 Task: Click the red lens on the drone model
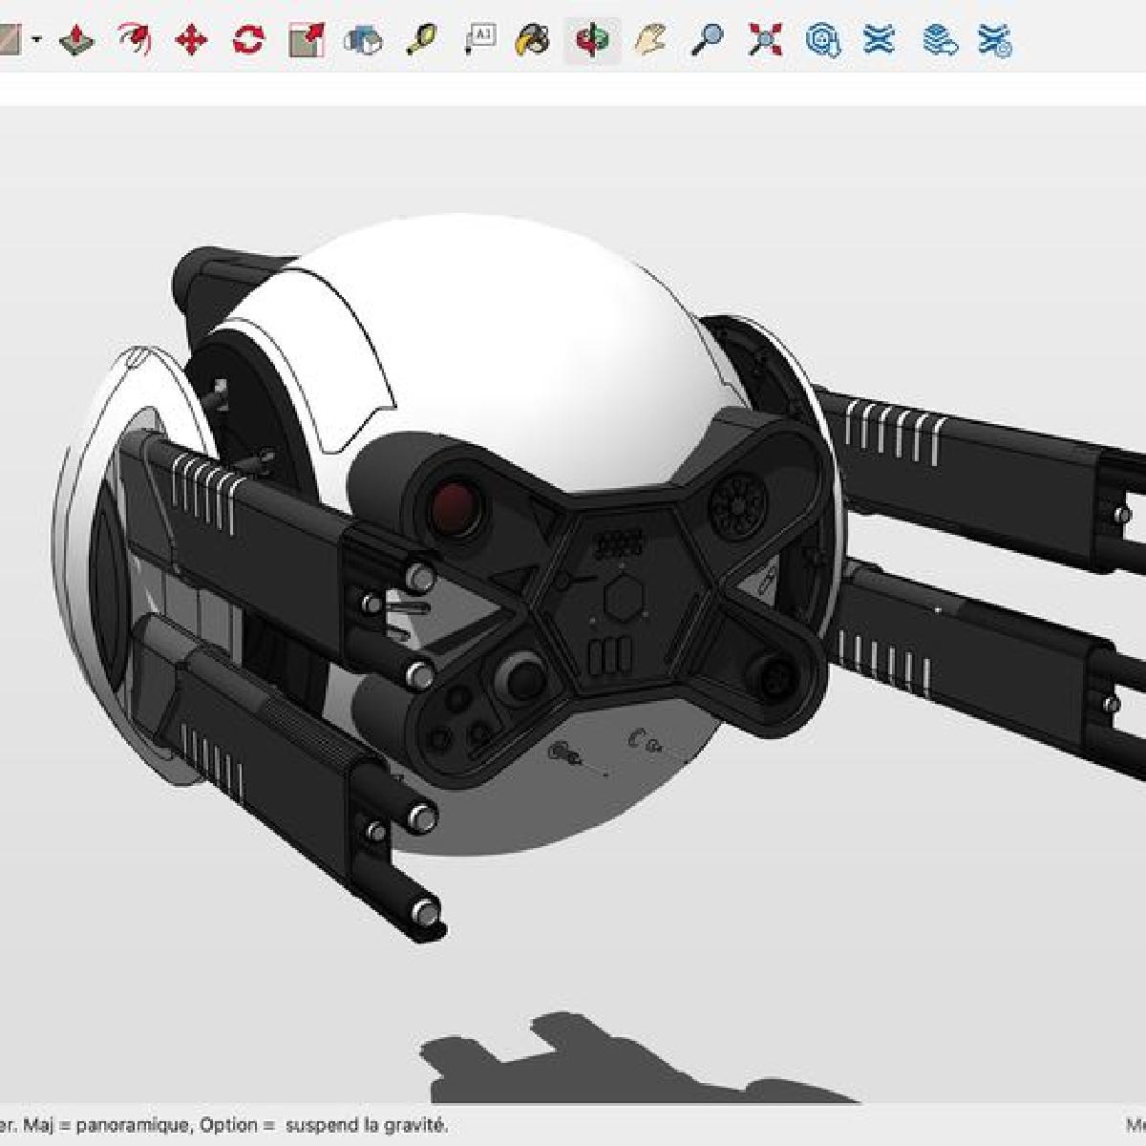click(455, 508)
